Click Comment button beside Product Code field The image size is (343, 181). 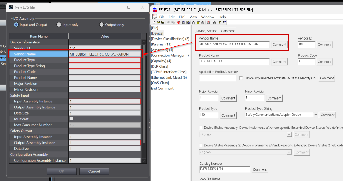pos(325,62)
